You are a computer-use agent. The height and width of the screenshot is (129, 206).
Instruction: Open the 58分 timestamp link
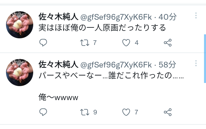pyautogui.click(x=167, y=65)
